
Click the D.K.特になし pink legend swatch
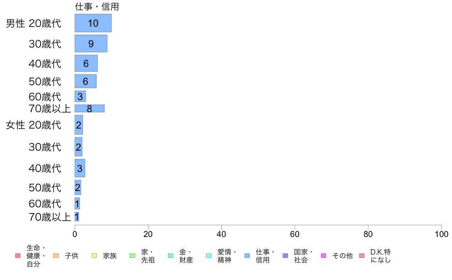[362, 256]
